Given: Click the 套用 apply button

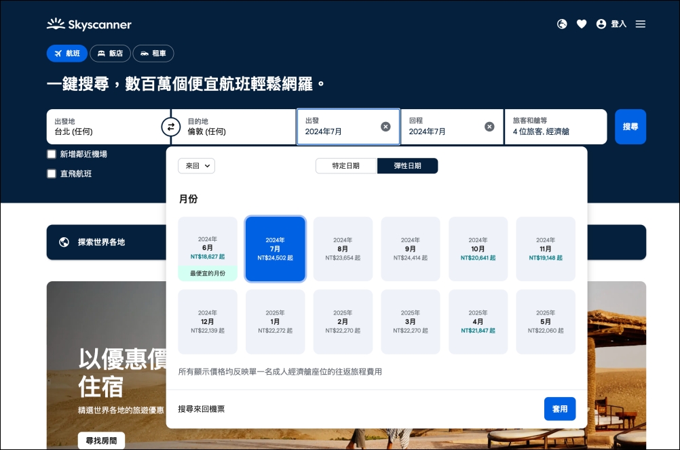Looking at the screenshot, I should click(x=560, y=409).
